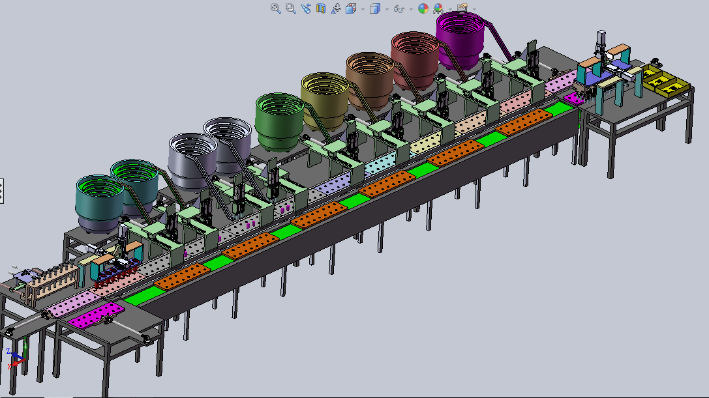This screenshot has height=398, width=709.
Task: Expand the Hide/Show Items dropdown arrow
Action: (x=410, y=9)
